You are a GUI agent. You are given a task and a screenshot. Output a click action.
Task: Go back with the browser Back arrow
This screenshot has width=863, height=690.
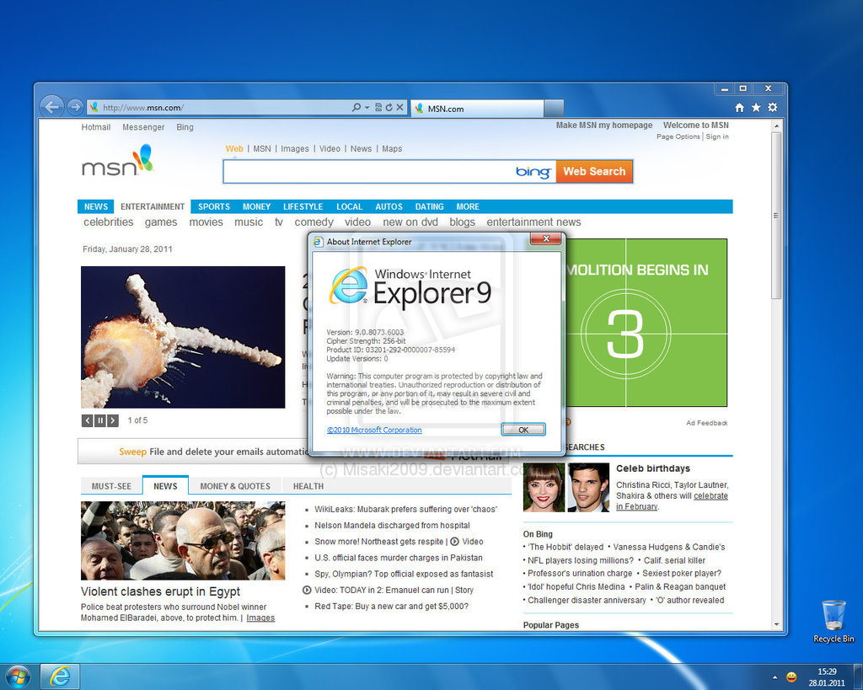coord(52,106)
